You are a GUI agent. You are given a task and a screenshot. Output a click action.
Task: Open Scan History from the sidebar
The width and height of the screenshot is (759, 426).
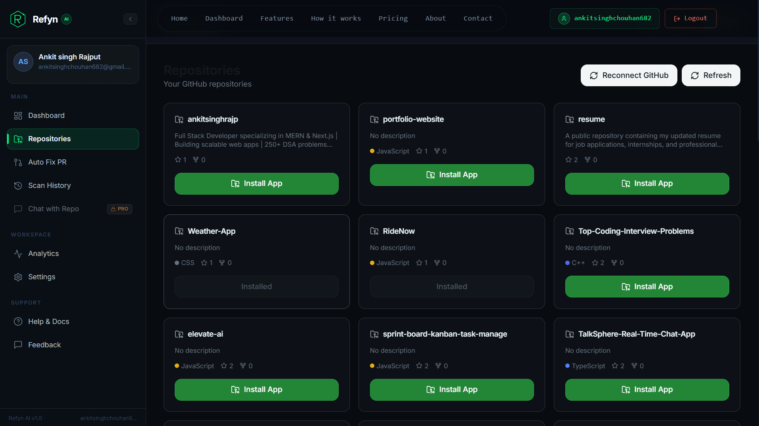[x=49, y=186]
